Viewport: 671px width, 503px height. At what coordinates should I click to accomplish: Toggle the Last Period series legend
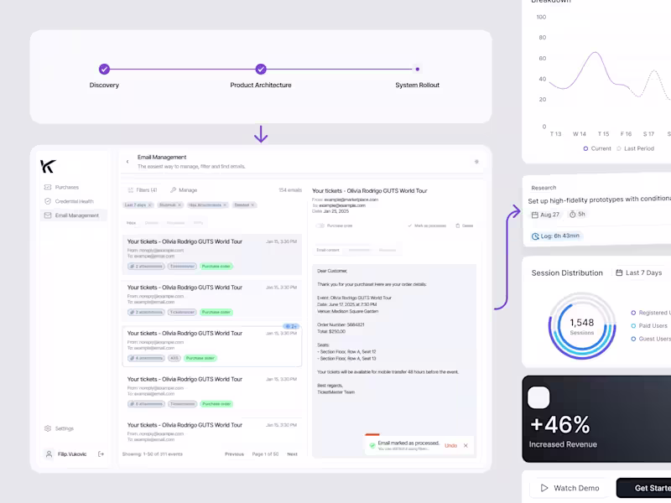pyautogui.click(x=635, y=148)
